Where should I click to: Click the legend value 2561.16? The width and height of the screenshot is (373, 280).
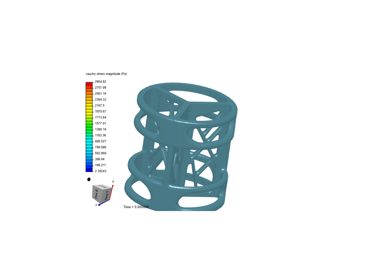click(101, 94)
